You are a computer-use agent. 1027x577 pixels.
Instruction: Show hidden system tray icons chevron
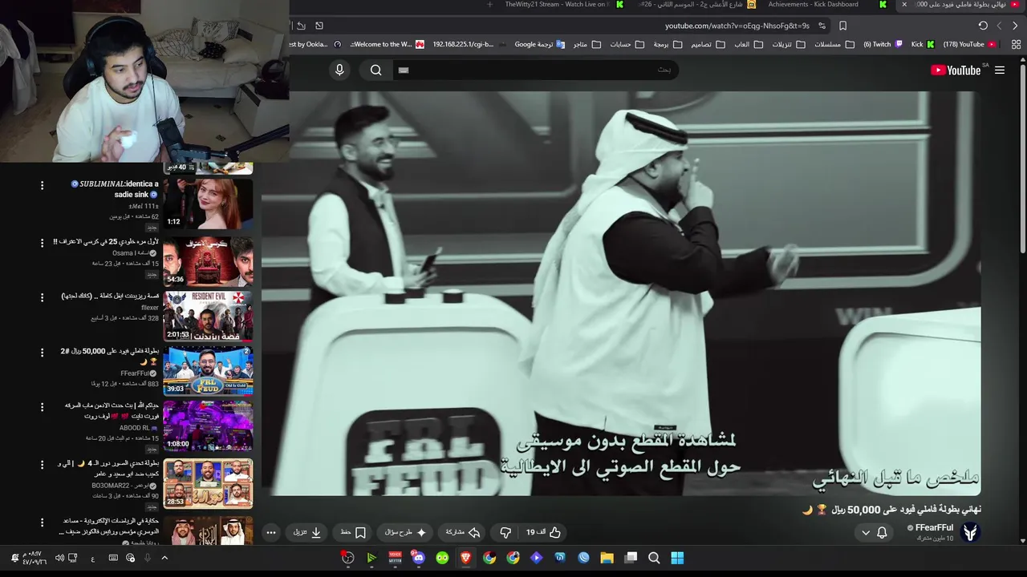tap(164, 558)
